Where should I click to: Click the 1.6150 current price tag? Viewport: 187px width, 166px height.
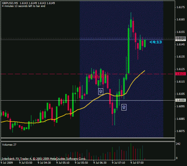click(180, 38)
